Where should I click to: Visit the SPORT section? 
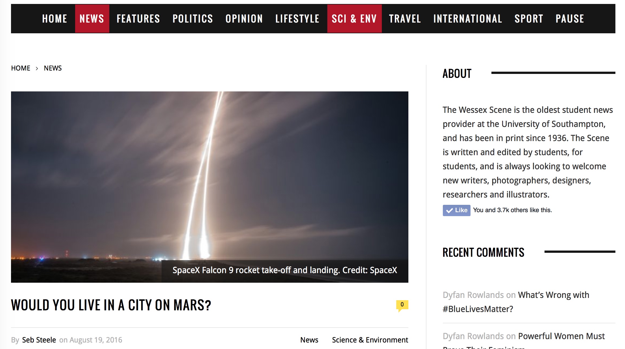point(529,19)
